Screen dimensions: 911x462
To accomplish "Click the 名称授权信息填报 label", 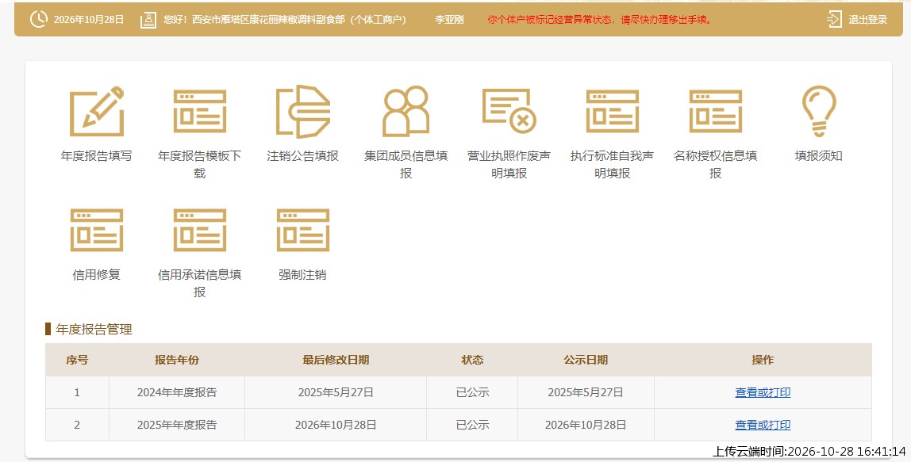I will [715, 164].
